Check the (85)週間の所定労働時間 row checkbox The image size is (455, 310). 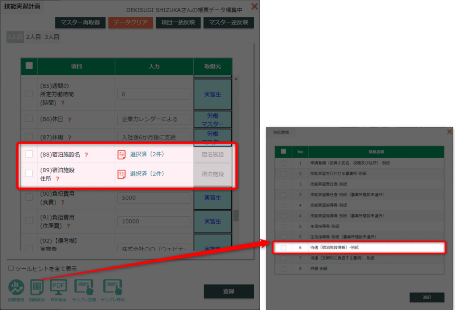pyautogui.click(x=29, y=93)
